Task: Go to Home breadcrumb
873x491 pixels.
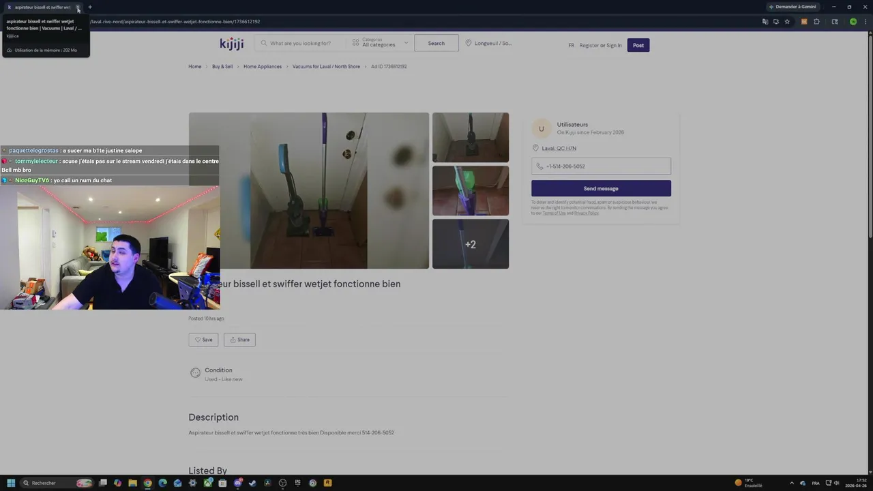Action: click(195, 67)
